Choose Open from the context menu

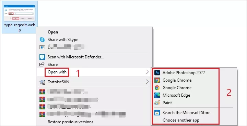(x=53, y=32)
